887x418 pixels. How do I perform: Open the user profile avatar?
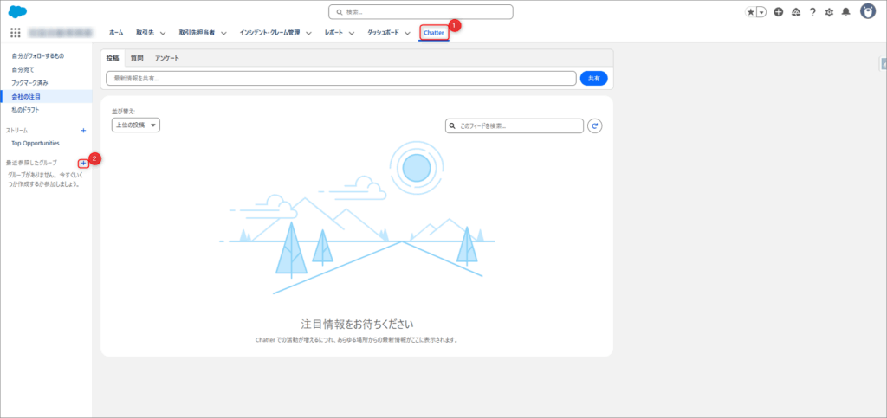867,11
